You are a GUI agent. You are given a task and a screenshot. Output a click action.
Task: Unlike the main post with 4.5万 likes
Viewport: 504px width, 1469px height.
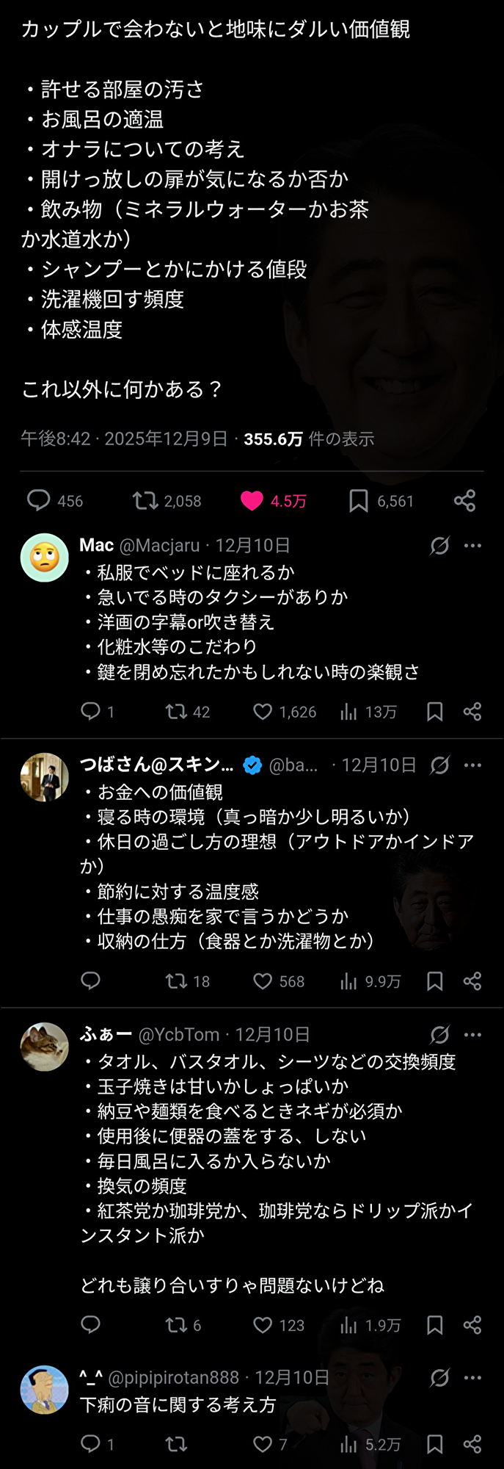coord(252,501)
